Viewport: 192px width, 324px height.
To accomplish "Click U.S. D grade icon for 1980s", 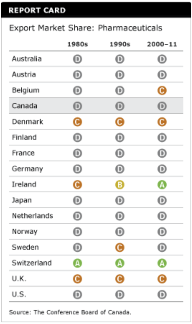I will click(77, 295).
